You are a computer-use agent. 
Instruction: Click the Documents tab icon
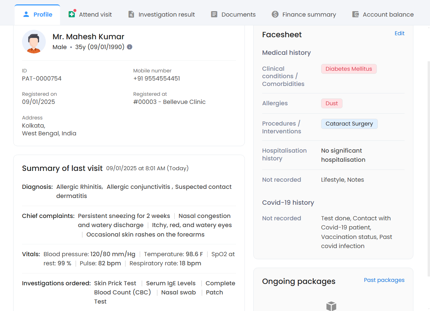[x=214, y=14]
